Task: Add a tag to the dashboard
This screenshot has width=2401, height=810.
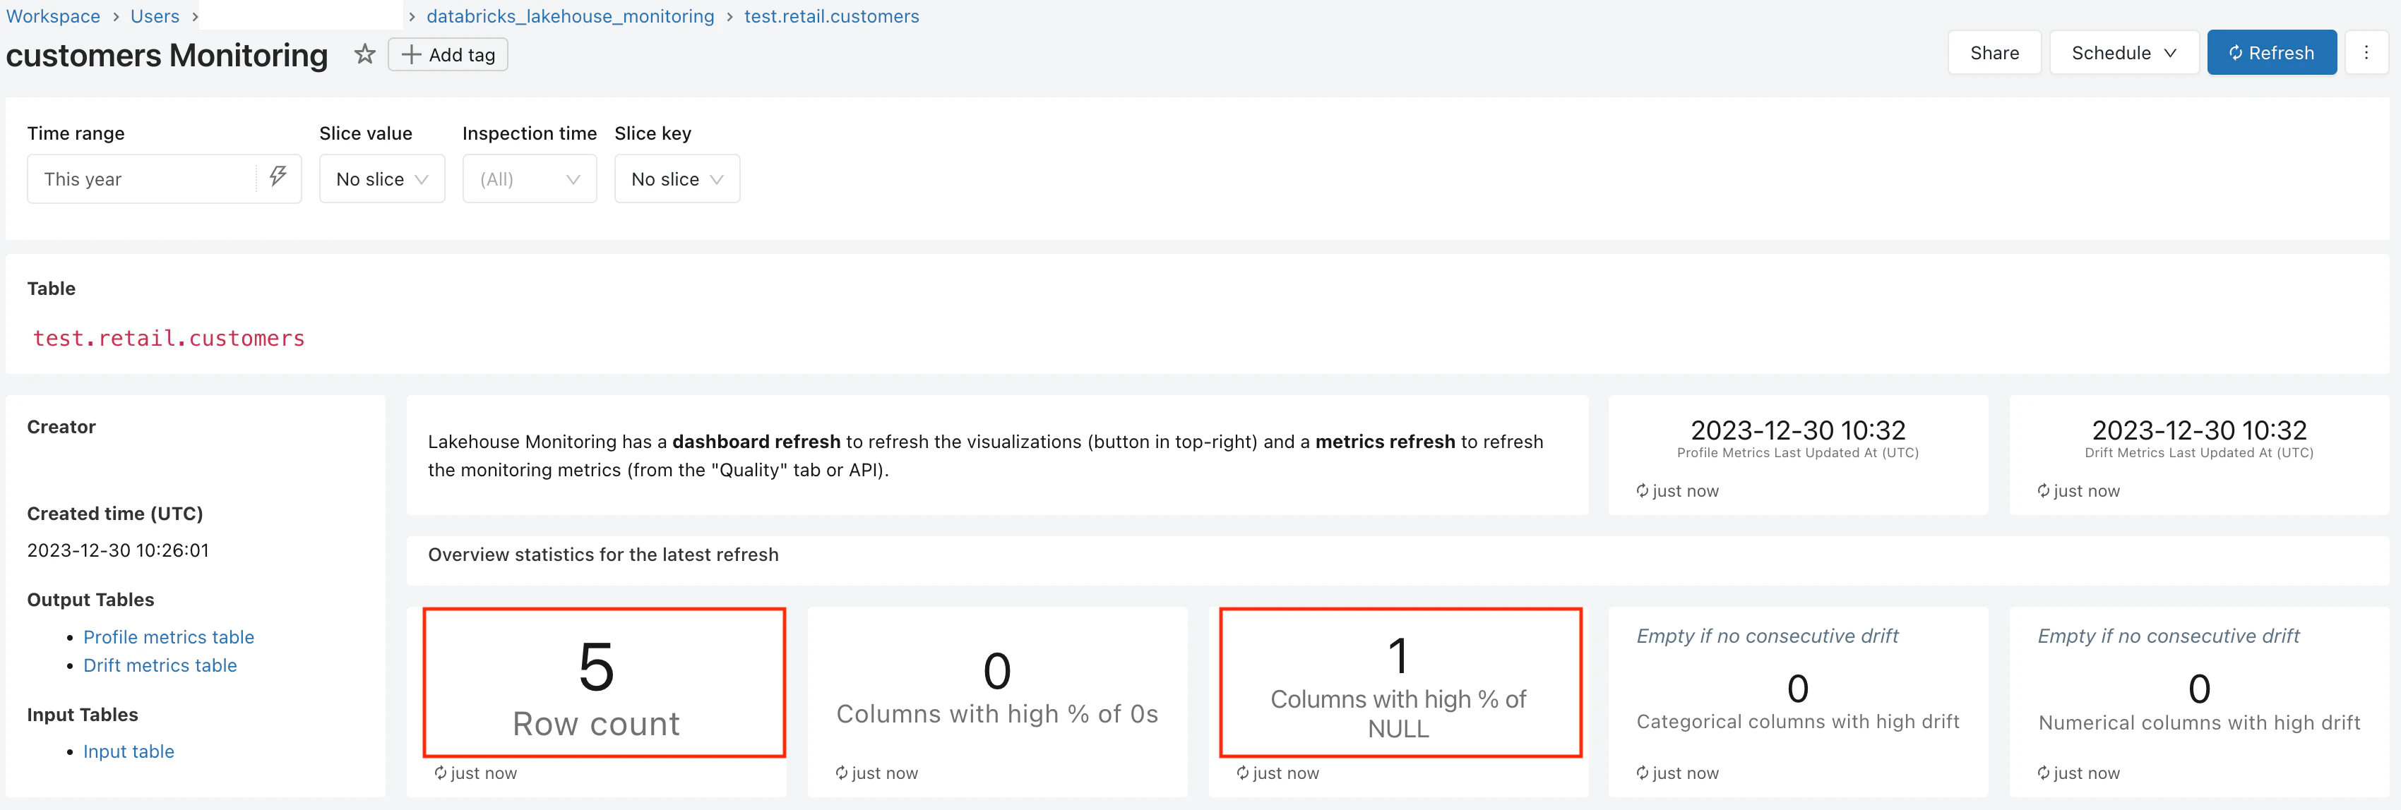Action: [x=448, y=55]
